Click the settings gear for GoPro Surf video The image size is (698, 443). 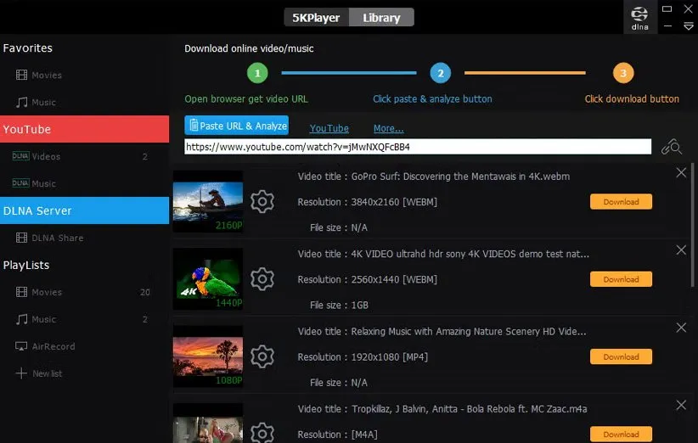click(x=262, y=201)
